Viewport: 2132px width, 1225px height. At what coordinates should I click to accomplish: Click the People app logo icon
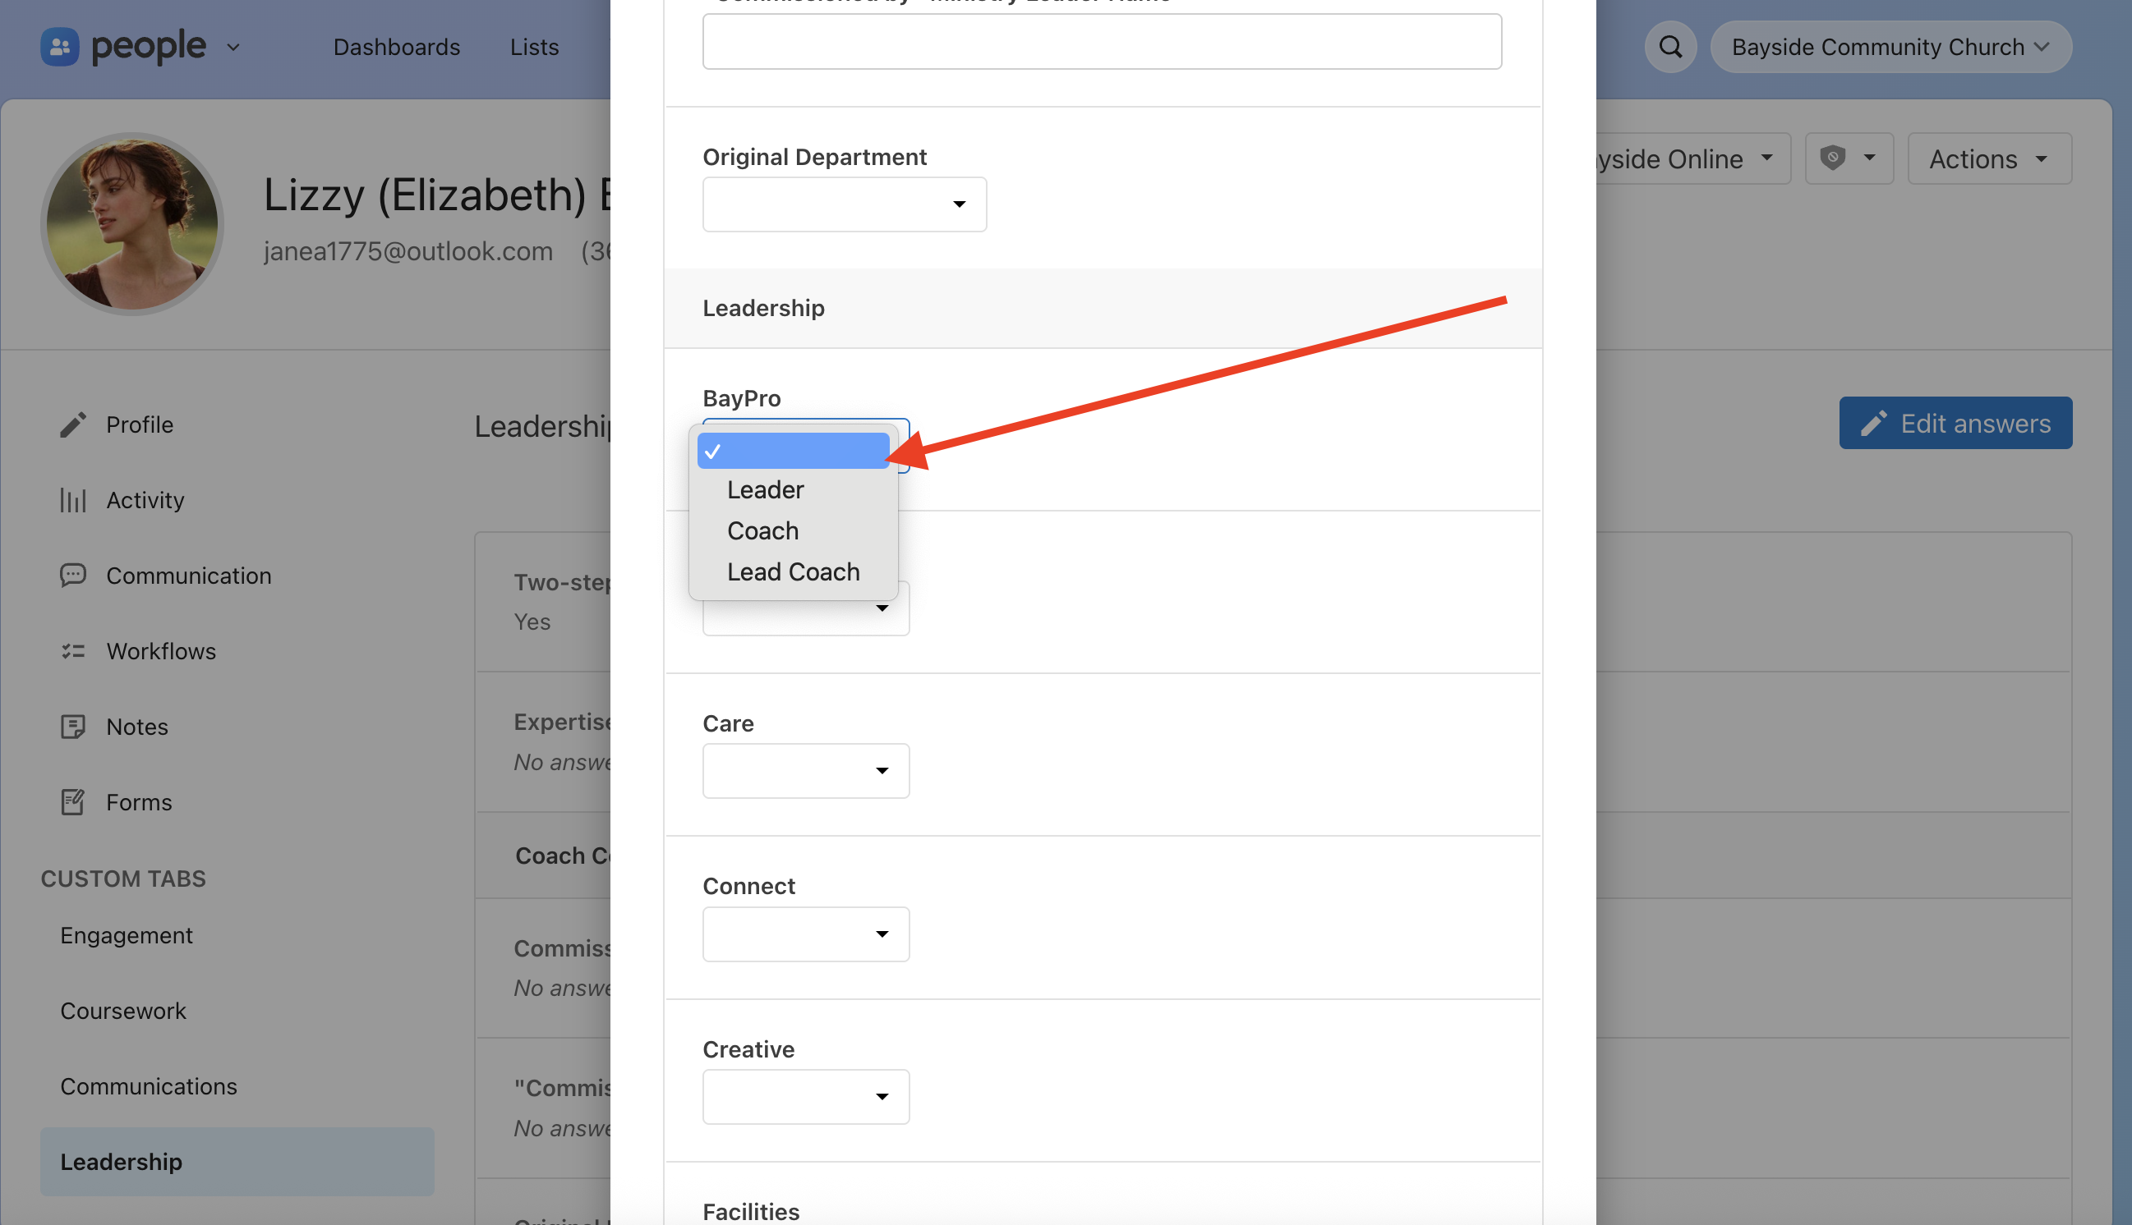click(60, 47)
